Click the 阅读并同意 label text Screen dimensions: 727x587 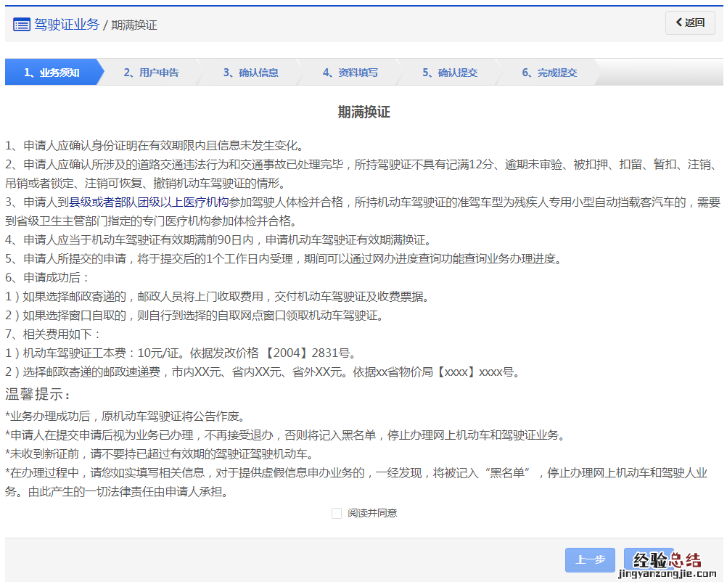click(371, 513)
